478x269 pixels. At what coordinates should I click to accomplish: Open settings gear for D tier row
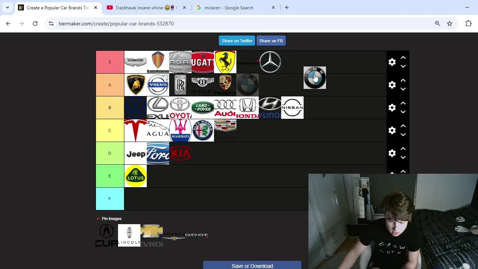tap(392, 153)
